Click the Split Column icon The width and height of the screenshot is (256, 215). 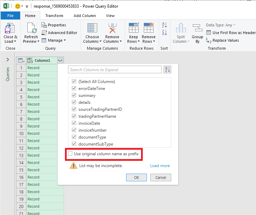(181, 28)
